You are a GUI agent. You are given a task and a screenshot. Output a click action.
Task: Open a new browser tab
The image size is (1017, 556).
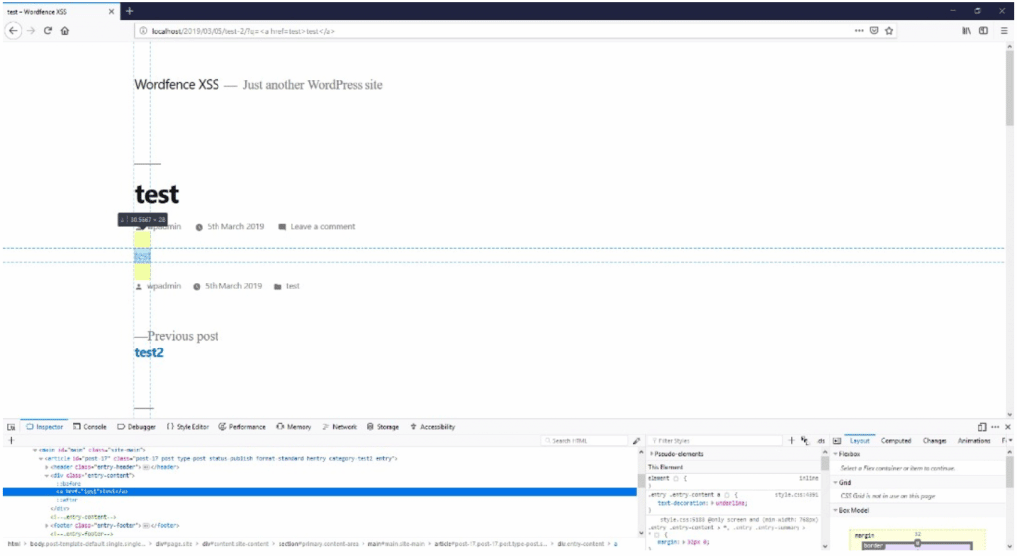130,11
